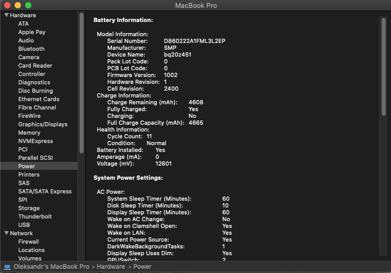Click device name value bq20z451
The image size is (391, 273).
(178, 54)
